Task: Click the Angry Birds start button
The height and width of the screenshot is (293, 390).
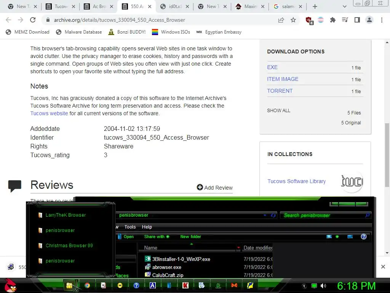Action: point(10,285)
